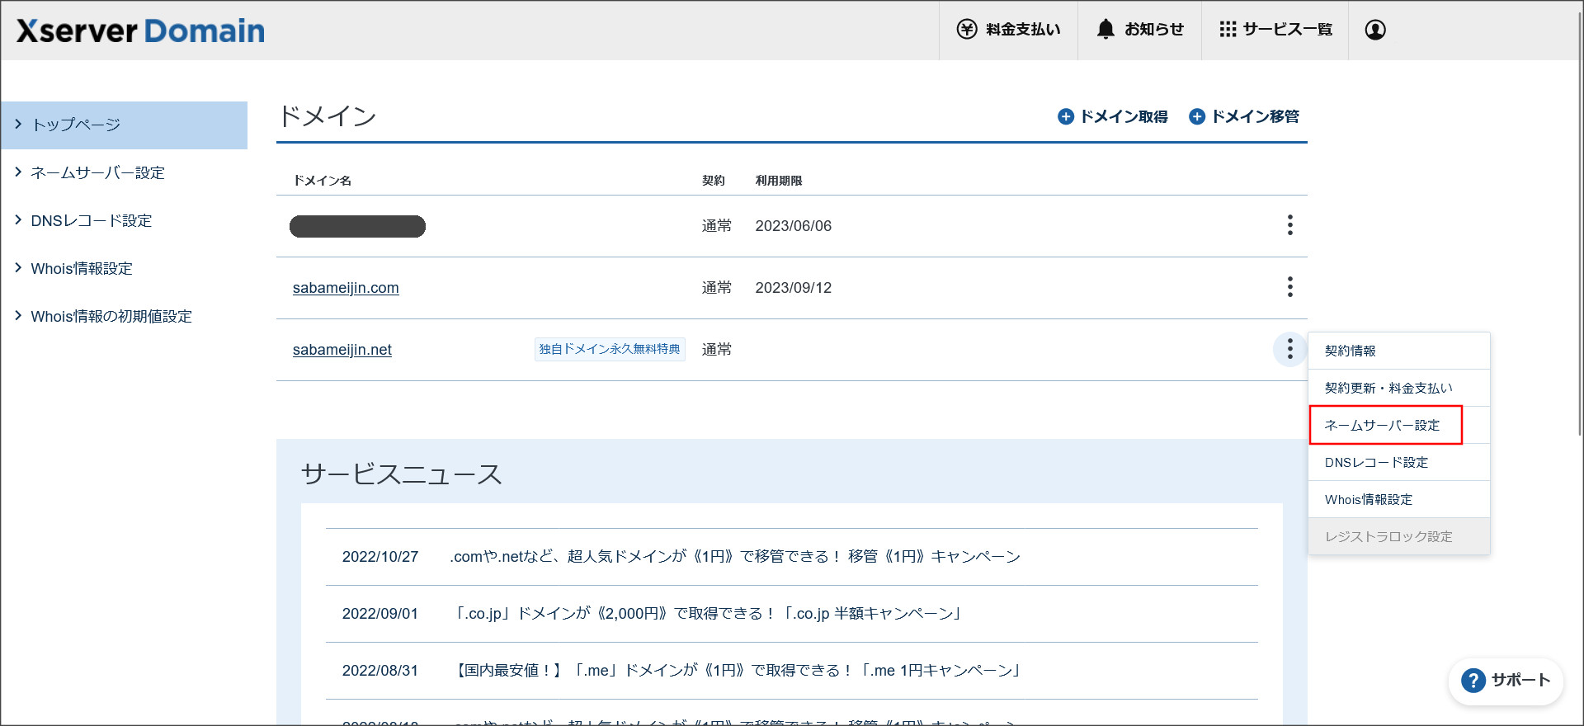Open the sabameijin.com domain link
The image size is (1584, 726).
(x=346, y=288)
